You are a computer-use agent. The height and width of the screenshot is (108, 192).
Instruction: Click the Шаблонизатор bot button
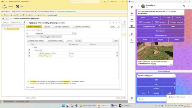(161, 35)
